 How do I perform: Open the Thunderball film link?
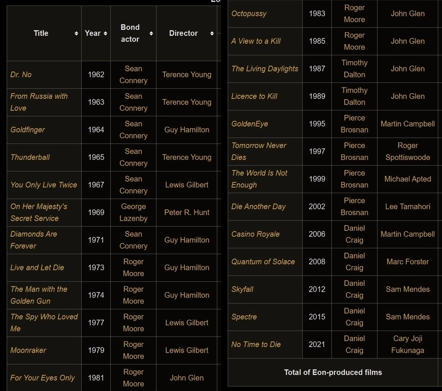click(x=30, y=157)
